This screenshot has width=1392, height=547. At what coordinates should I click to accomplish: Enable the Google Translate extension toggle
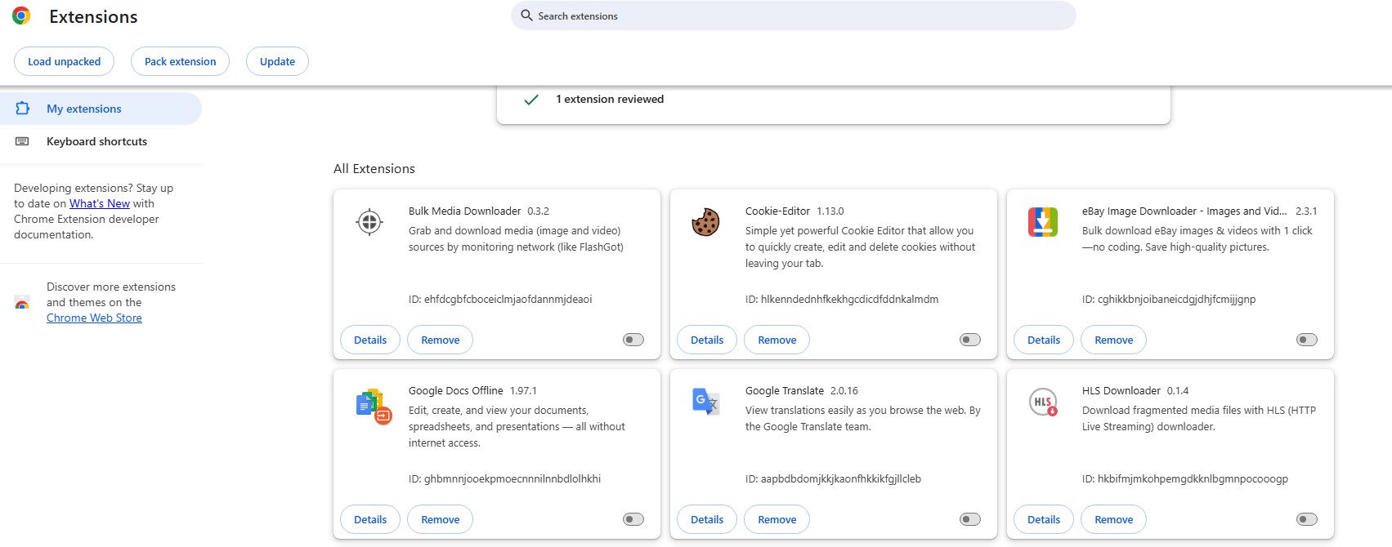tap(970, 519)
